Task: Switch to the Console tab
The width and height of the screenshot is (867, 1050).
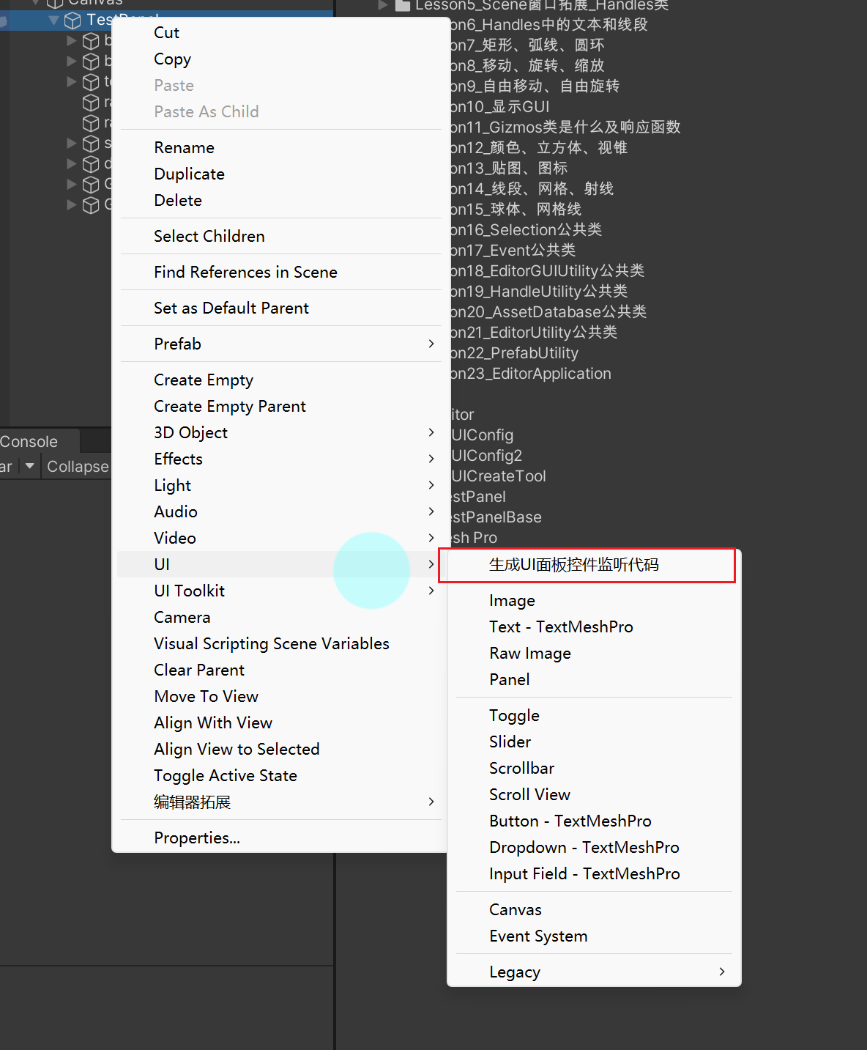Action: tap(29, 442)
